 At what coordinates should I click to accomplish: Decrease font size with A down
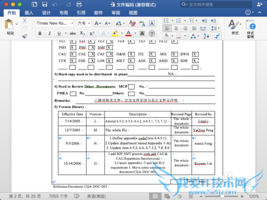[107, 23]
